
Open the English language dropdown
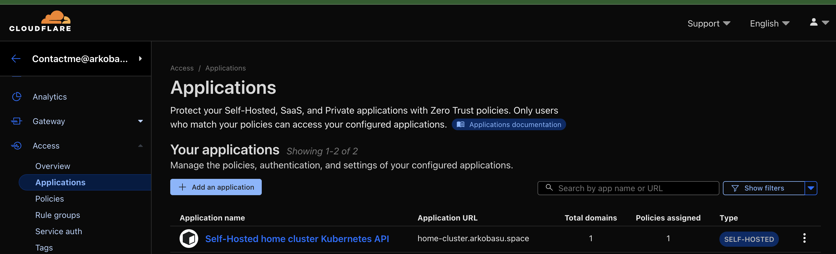[770, 23]
